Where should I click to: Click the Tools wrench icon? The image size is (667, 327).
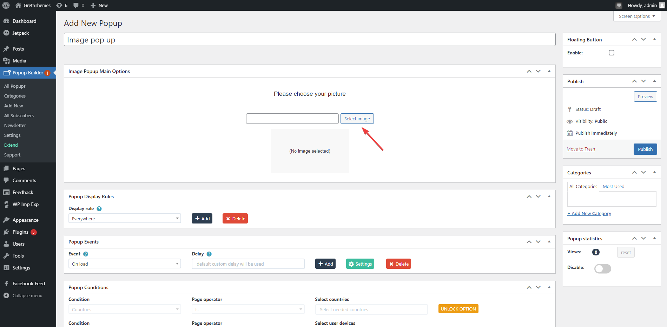click(x=6, y=256)
